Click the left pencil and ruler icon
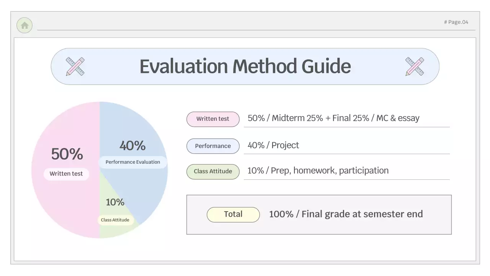490x276 pixels. click(x=75, y=66)
